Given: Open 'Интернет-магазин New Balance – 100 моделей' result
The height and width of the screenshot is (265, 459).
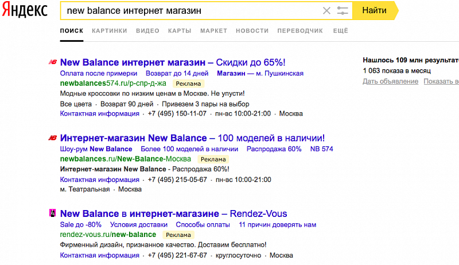Looking at the screenshot, I should coord(192,138).
